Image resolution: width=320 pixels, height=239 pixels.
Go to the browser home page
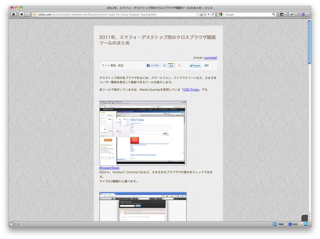click(14, 14)
